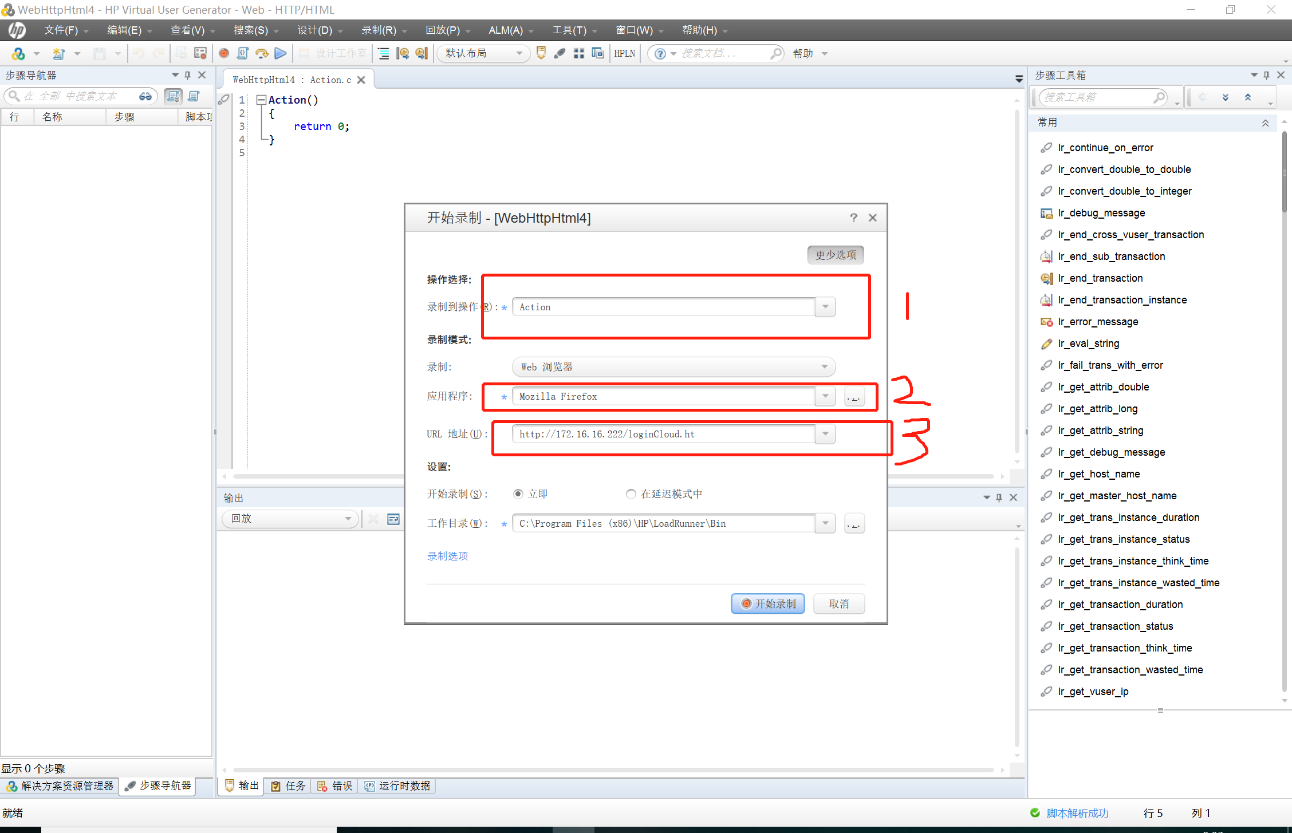Click the binoculars search icon in step navigator

(x=145, y=96)
